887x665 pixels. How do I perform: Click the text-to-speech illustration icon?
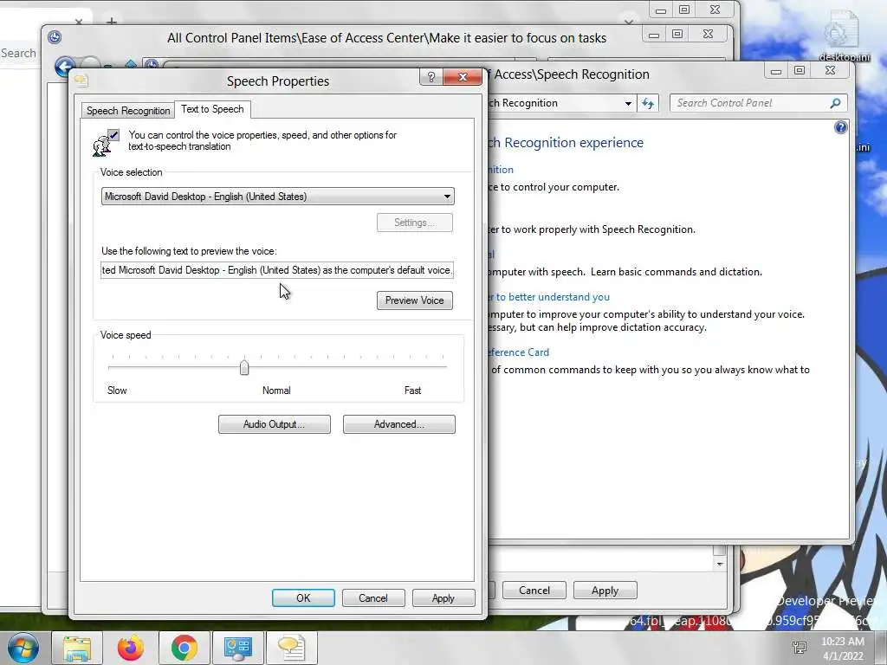106,143
